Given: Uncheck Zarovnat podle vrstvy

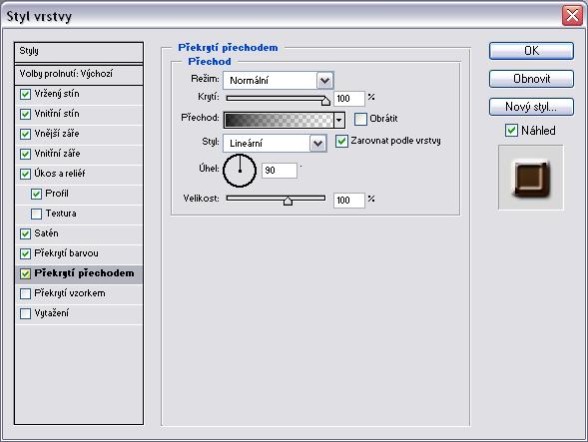Looking at the screenshot, I should click(x=341, y=141).
